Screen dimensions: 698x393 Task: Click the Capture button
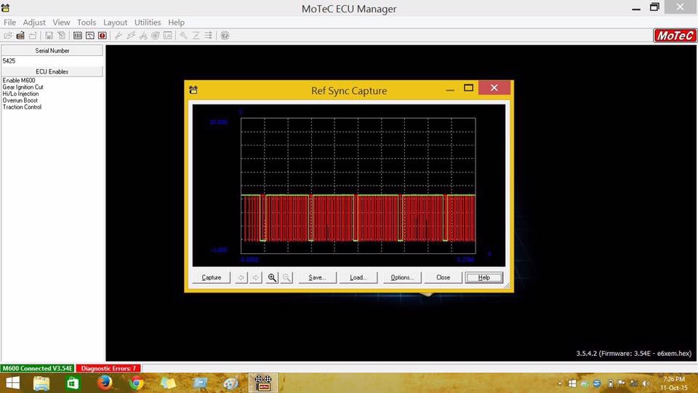(212, 277)
